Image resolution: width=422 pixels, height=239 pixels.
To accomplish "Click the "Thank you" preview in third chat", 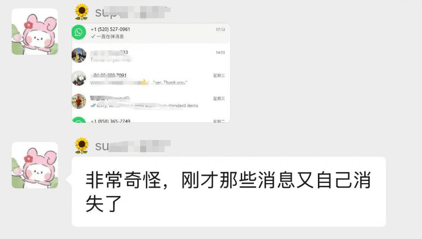I will tap(175, 83).
